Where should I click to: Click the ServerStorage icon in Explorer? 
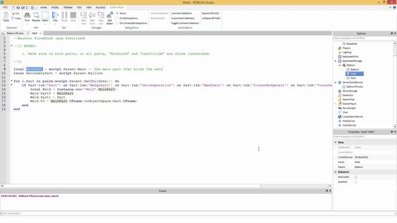(x=340, y=91)
